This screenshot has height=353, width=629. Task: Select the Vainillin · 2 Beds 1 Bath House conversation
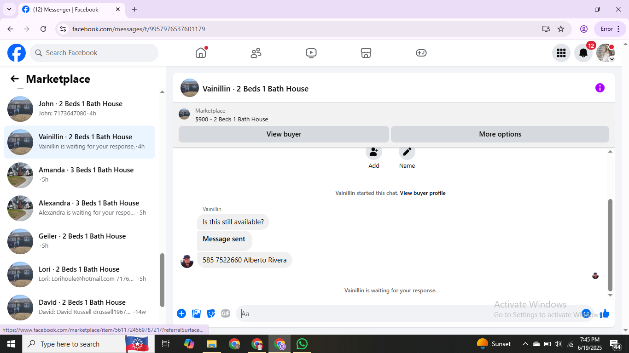80,142
